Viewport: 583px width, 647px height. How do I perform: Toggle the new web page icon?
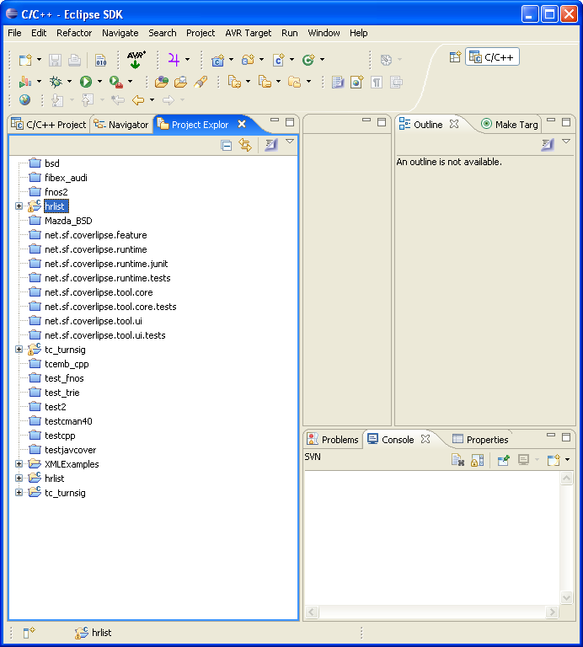point(357,82)
